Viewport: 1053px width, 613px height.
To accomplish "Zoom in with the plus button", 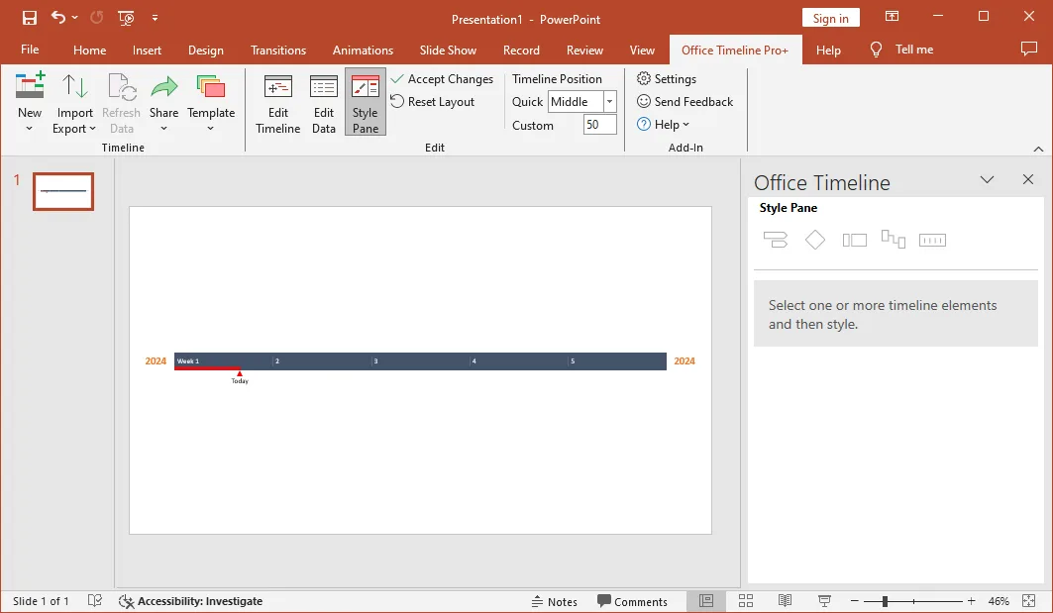I will pos(971,601).
